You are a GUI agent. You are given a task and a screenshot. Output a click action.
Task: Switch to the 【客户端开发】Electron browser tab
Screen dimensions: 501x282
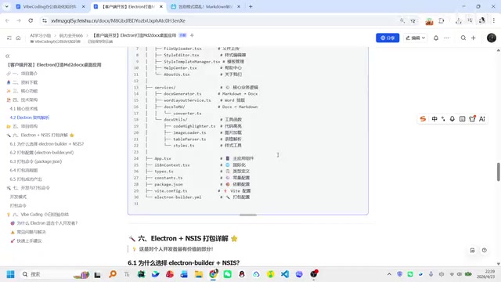coord(128,6)
